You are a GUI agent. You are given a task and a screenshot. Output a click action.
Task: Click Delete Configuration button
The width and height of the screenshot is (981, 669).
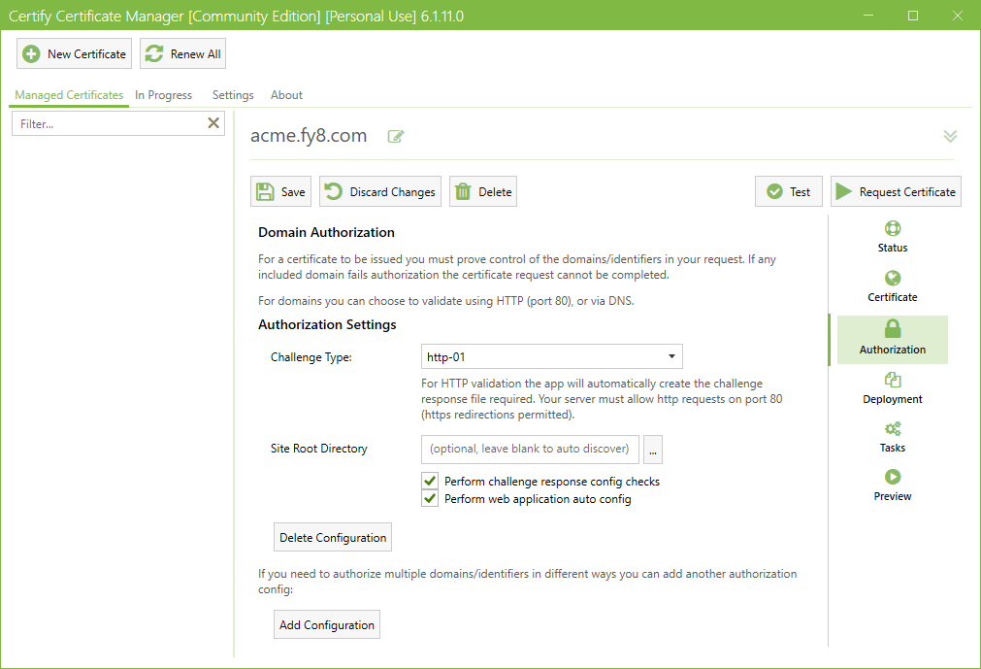[x=333, y=538]
